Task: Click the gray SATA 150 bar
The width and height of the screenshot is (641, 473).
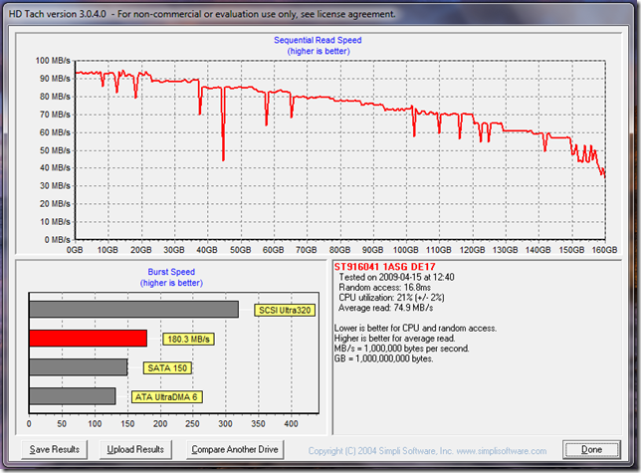Action: click(79, 367)
